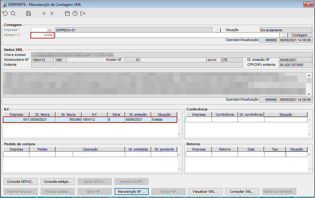Open Consulta SEFAZ... button
This screenshot has width=315, height=198.
coord(21,182)
